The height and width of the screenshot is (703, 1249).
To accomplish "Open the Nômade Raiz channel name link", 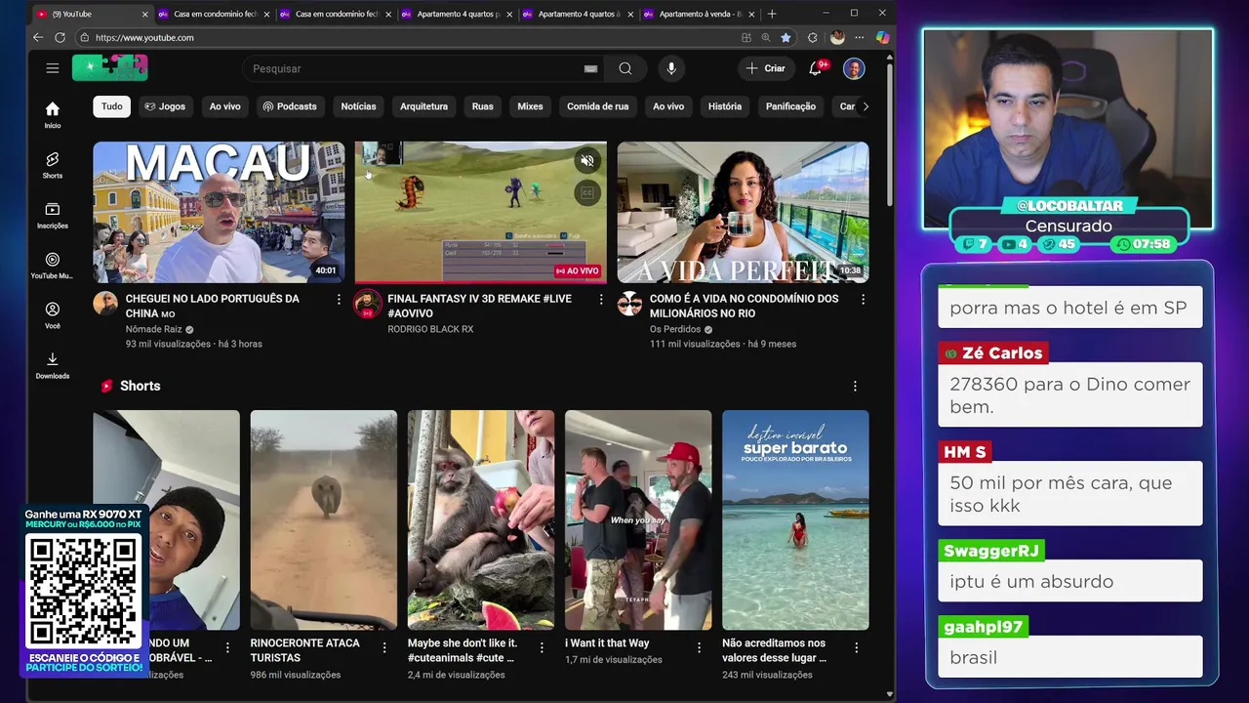I will (154, 329).
